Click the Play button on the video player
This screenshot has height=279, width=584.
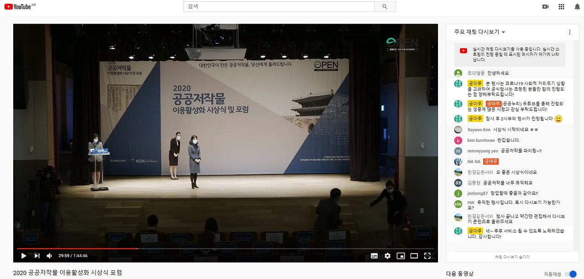[23, 256]
